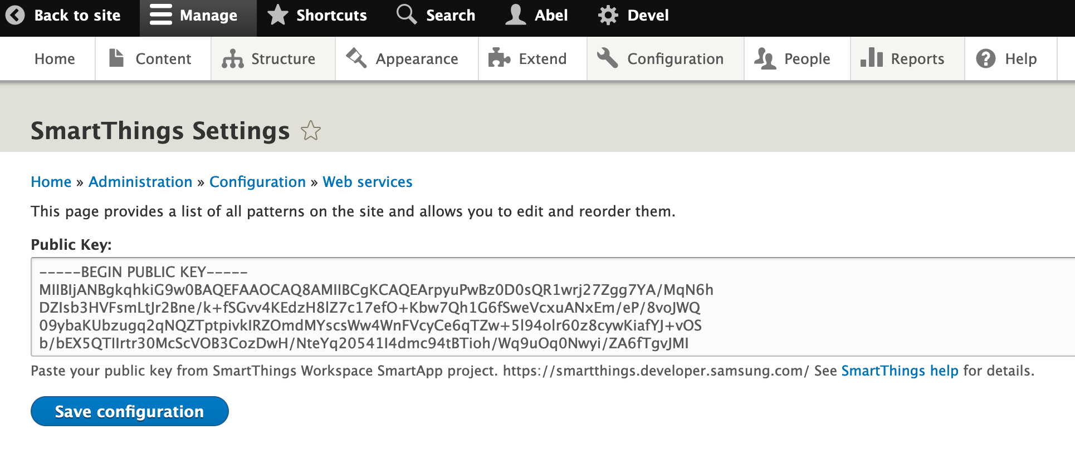Screen dimensions: 1075x454
Task: Click inside the Public Key text area
Action: point(553,307)
